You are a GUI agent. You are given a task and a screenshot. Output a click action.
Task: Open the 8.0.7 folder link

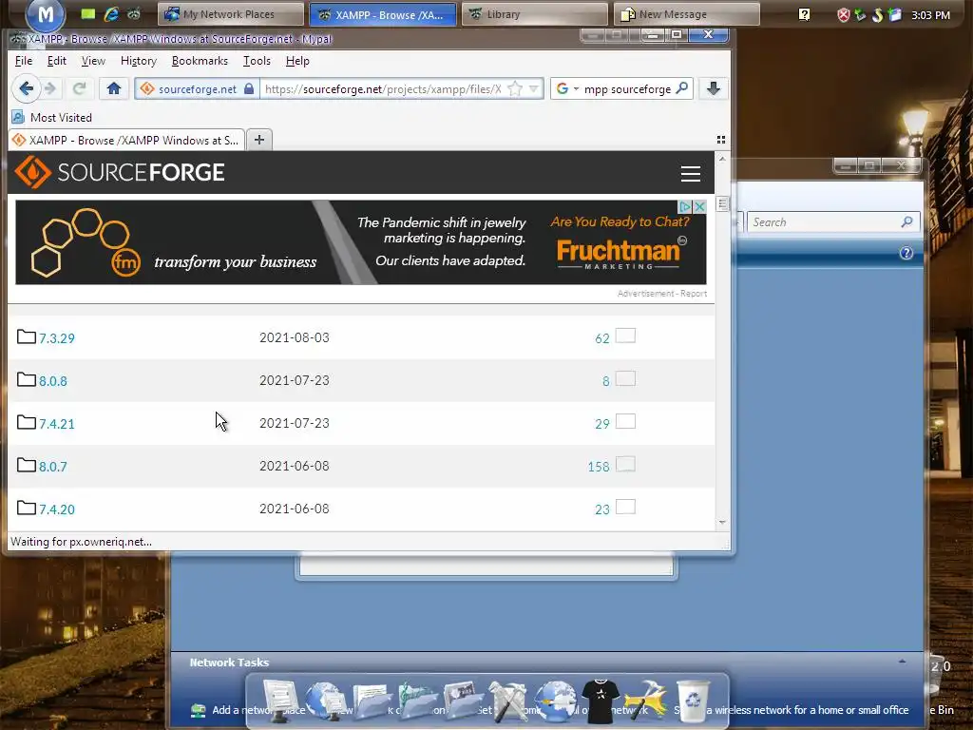tap(53, 467)
